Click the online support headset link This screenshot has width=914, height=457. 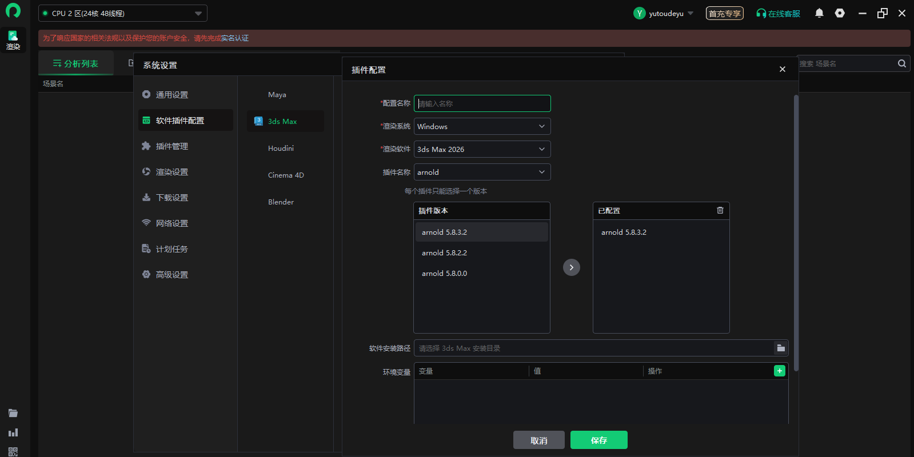[778, 13]
